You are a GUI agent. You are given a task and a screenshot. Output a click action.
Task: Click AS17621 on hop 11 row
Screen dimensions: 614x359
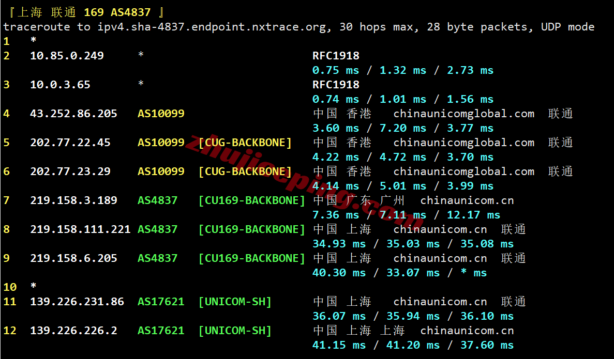coord(161,302)
